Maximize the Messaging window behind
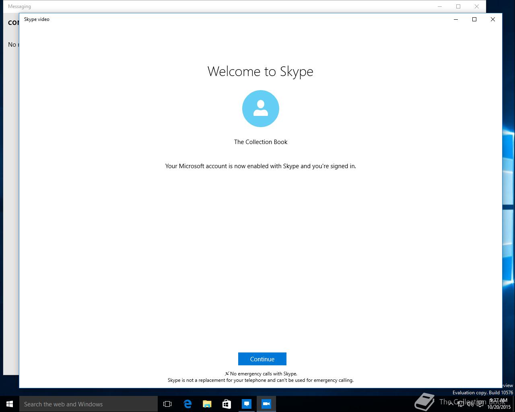Viewport: 515px width, 412px height. coord(458,6)
